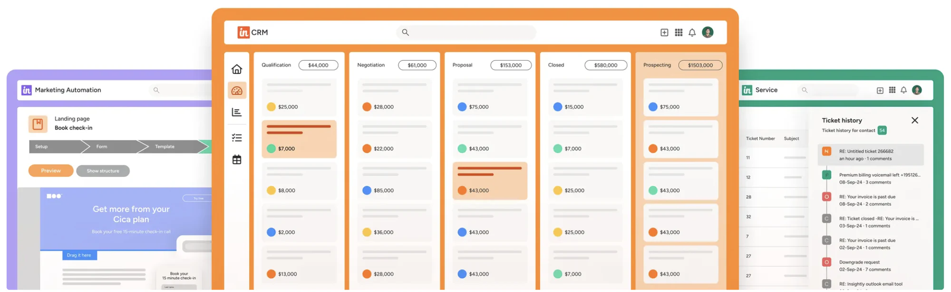Click the Service window logo icon
This screenshot has height=292, width=951.
click(x=747, y=90)
